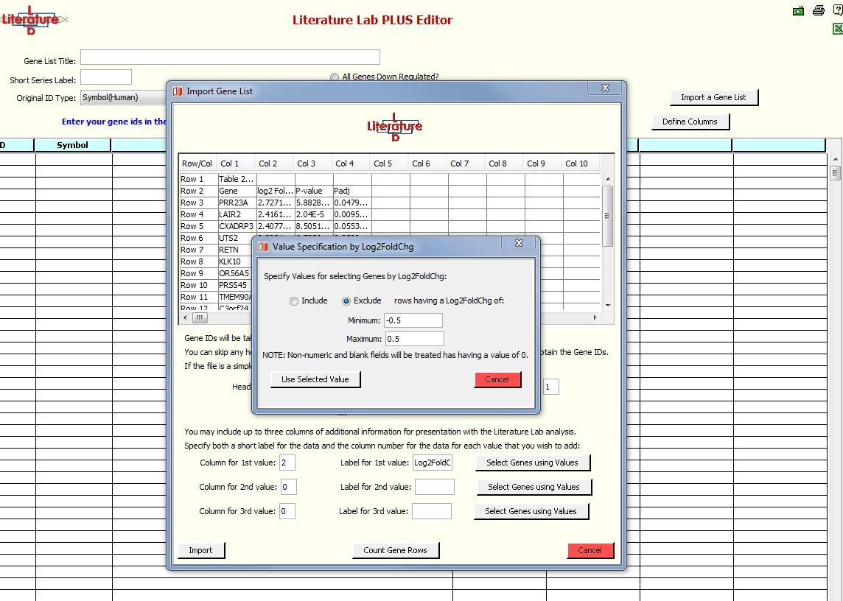Click the field showing 1 beside the Value Specification dialog
Image resolution: width=843 pixels, height=601 pixels.
(551, 387)
